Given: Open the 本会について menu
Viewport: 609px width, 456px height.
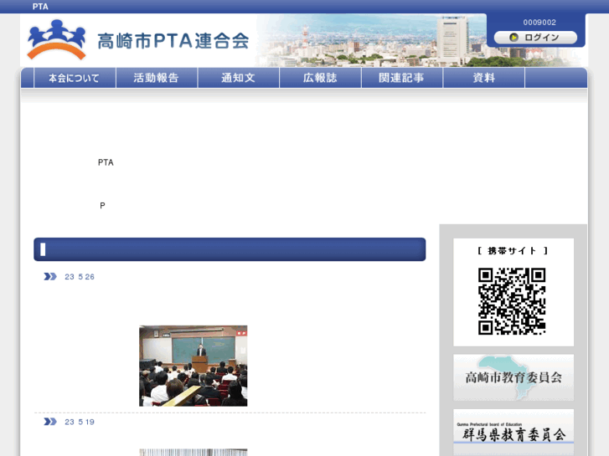Looking at the screenshot, I should [75, 78].
